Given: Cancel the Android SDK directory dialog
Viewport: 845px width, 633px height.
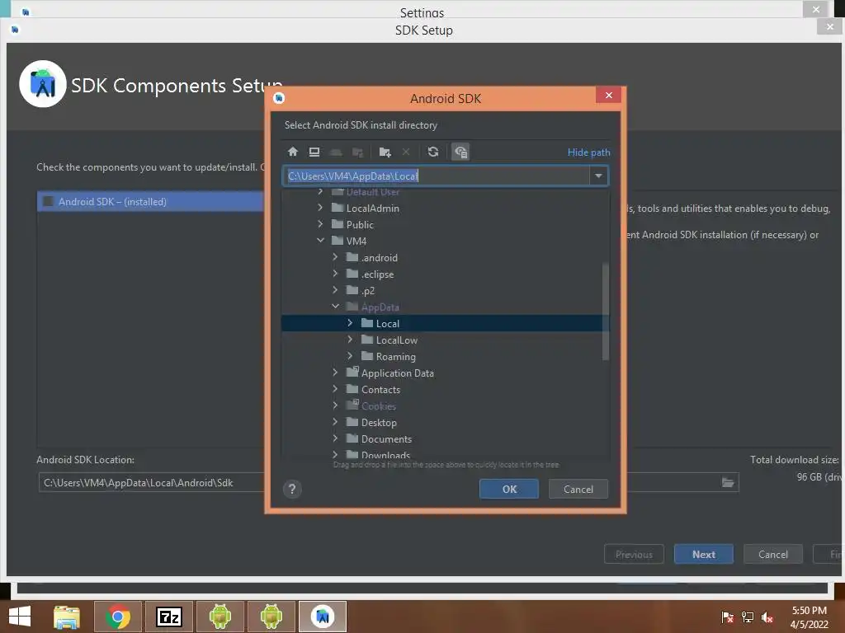Looking at the screenshot, I should point(578,489).
